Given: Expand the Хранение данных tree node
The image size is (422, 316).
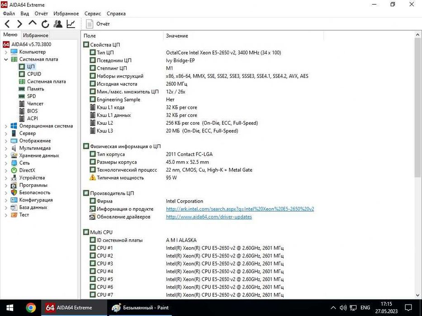Looking at the screenshot, I should pyautogui.click(x=6, y=156).
